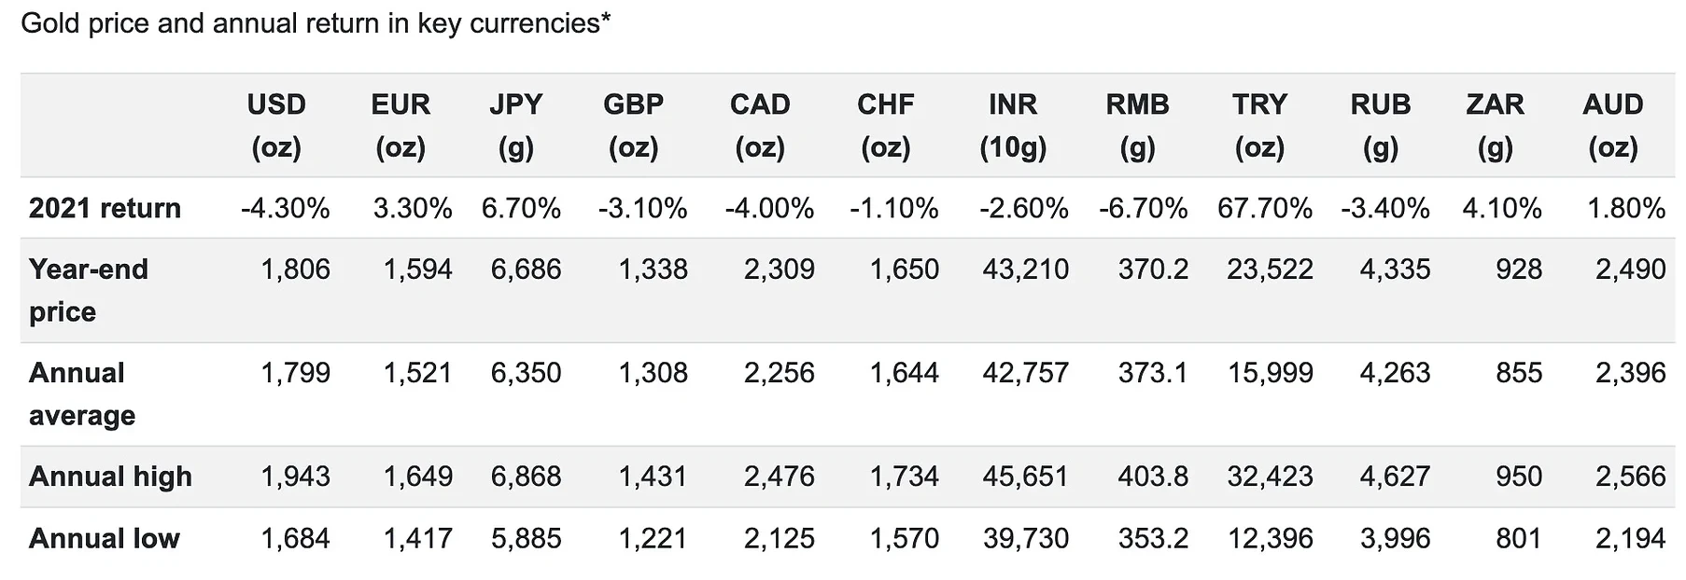Select the Annual high row label

click(x=110, y=476)
